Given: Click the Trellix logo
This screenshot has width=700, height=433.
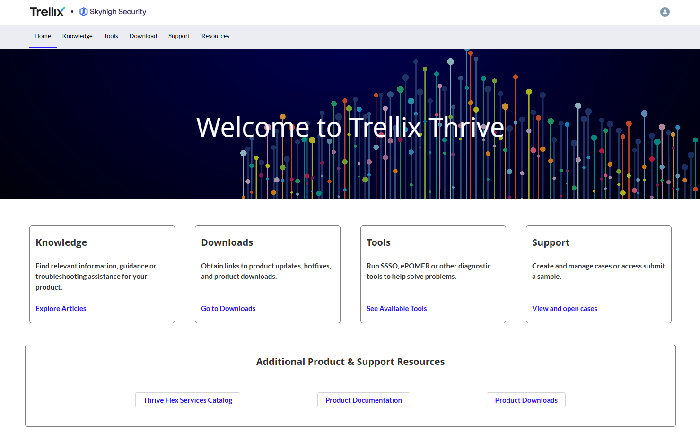Looking at the screenshot, I should 47,11.
